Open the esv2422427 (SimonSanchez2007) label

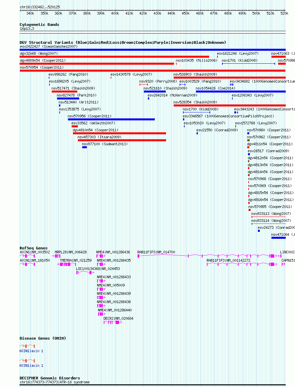click(49, 46)
